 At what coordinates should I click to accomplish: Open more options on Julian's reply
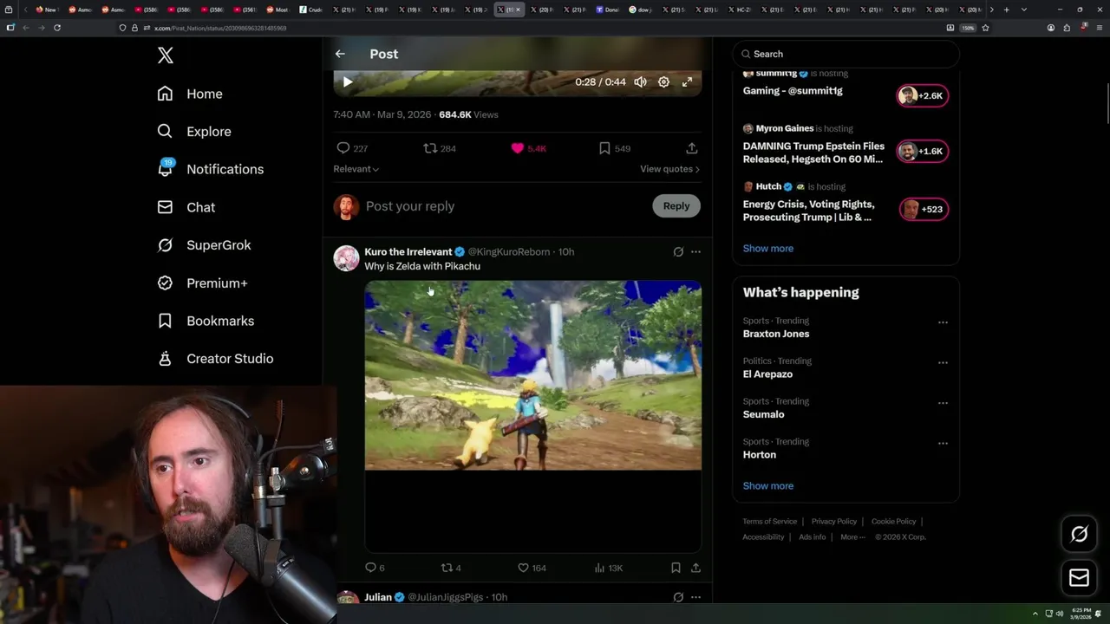[695, 597]
